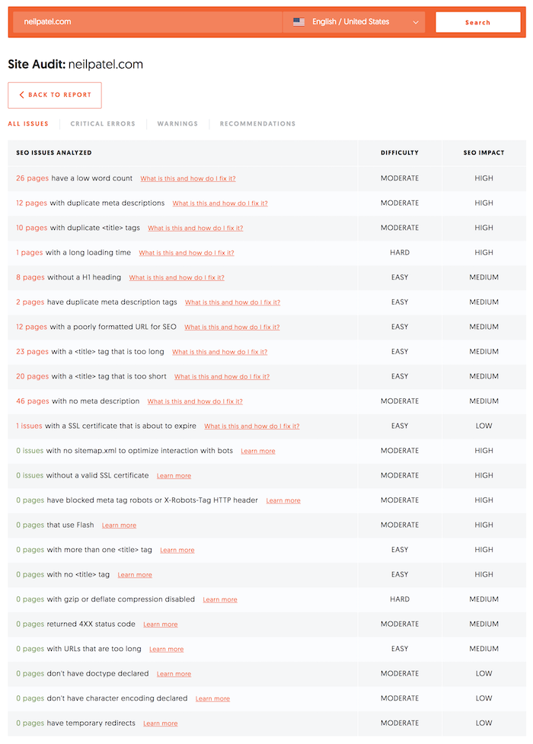Click fix-it link for duplicate title tags
Viewport: 533px width, 744px height.
point(196,228)
